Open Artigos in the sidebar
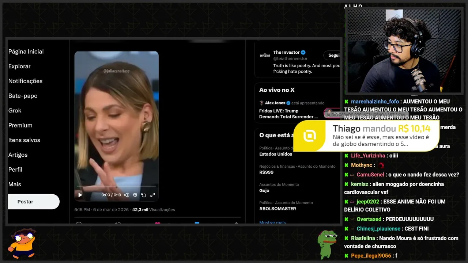Image resolution: width=468 pixels, height=263 pixels. (x=18, y=155)
